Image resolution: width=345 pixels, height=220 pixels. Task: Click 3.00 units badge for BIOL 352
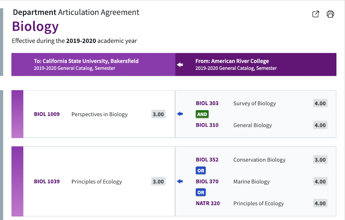(x=320, y=160)
